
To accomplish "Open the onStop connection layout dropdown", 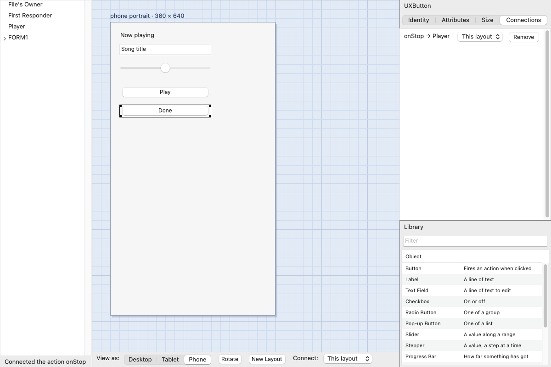I will pos(480,37).
